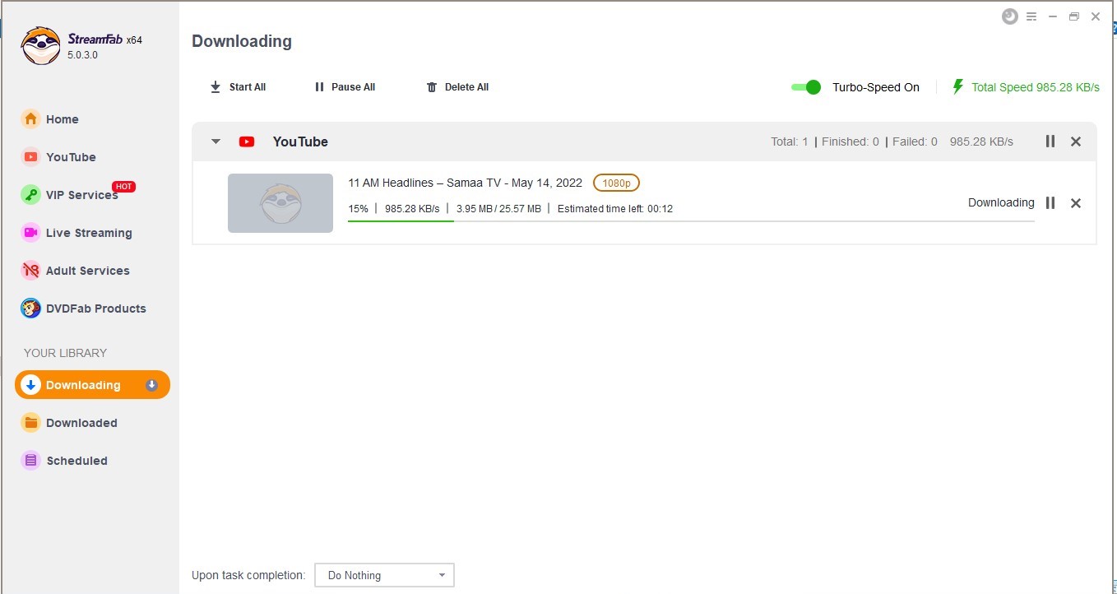Click the DVDFab Products monkey icon
1117x594 pixels.
point(30,309)
